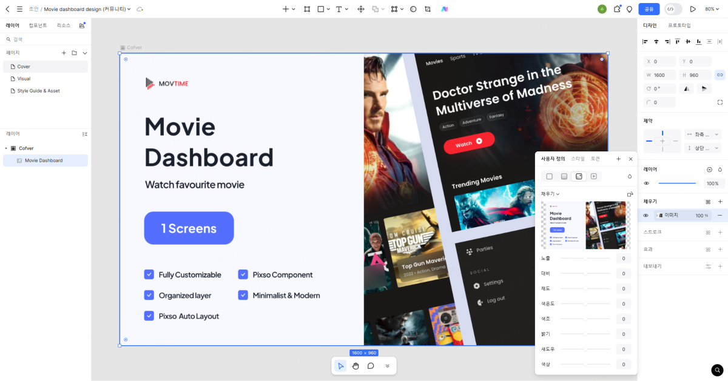Image resolution: width=728 pixels, height=381 pixels.
Task: Switch to the 컴포넌트 tab
Action: point(38,25)
